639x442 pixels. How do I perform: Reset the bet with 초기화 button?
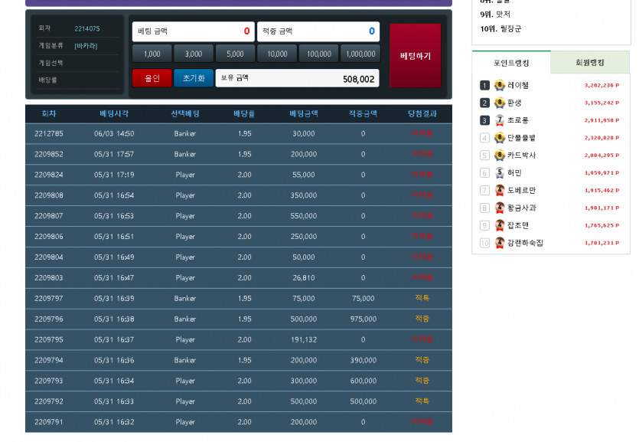click(x=194, y=78)
